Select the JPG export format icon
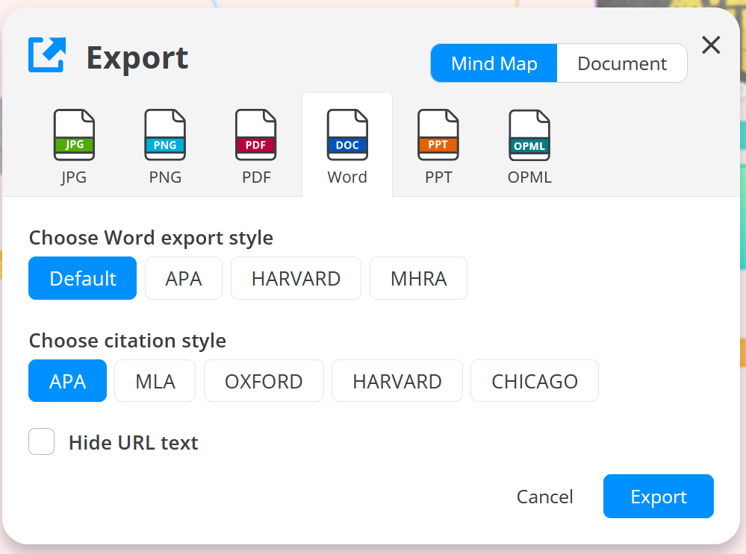746x554 pixels. (73, 135)
